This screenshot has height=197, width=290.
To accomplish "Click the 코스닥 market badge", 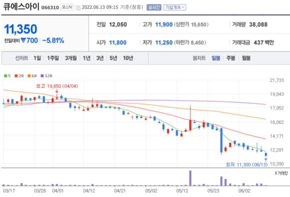I will point(67,7).
